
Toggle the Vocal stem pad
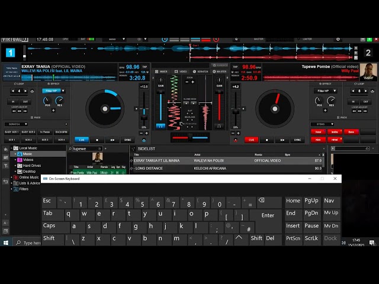pos(318,132)
